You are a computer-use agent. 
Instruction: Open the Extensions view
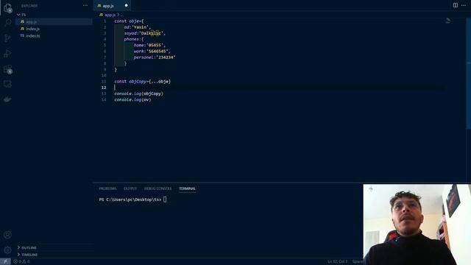[8, 69]
